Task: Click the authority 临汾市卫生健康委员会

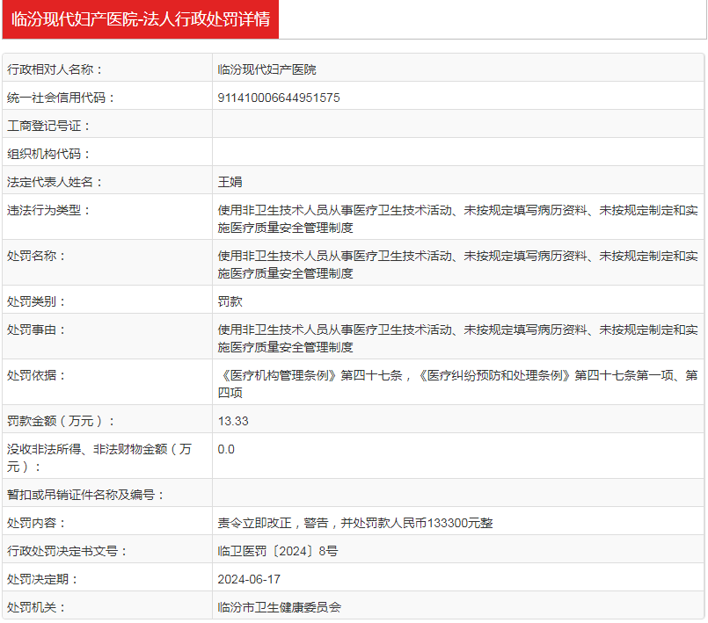Action: point(279,607)
